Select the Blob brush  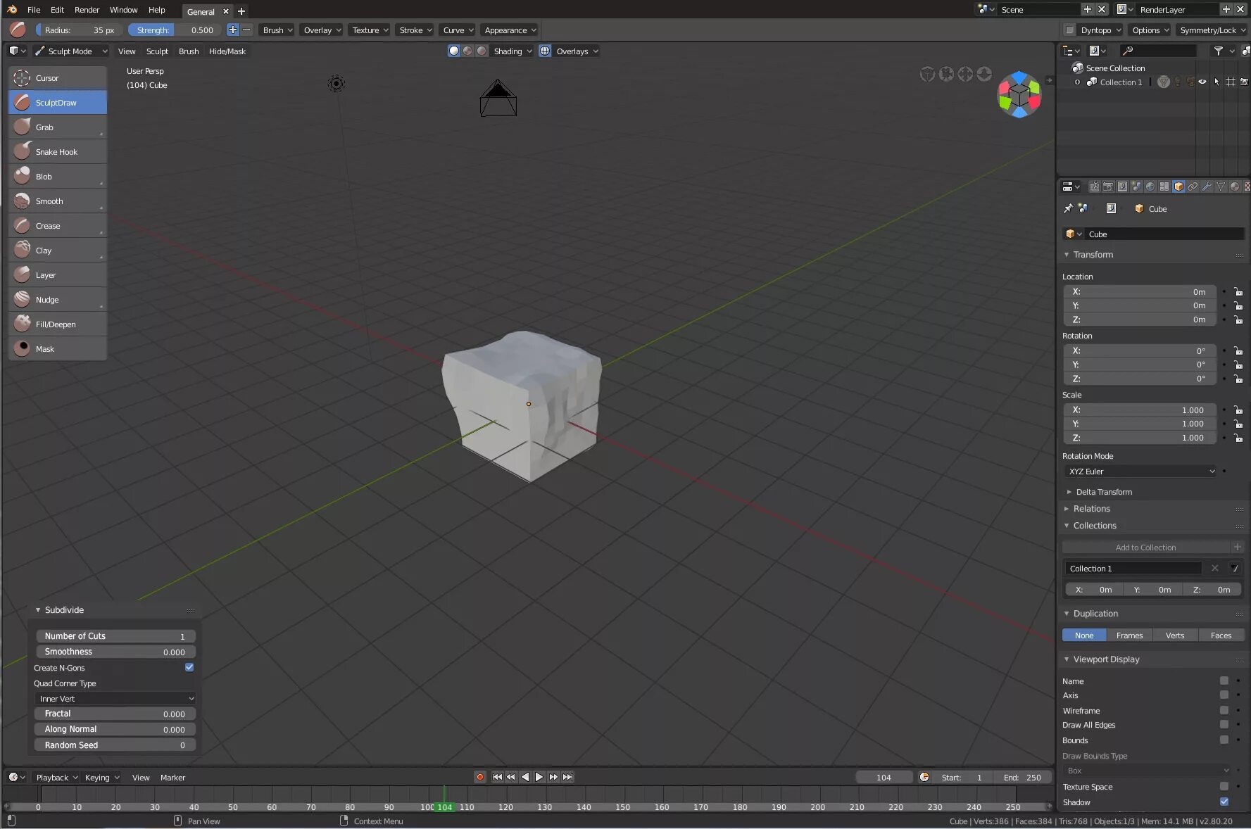click(x=58, y=177)
